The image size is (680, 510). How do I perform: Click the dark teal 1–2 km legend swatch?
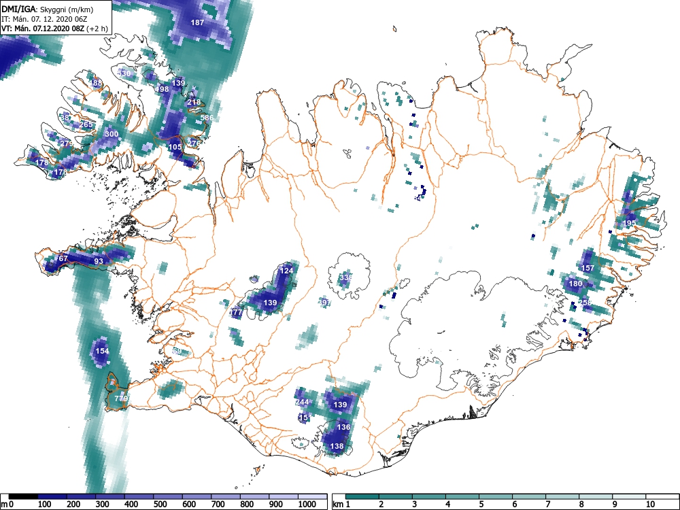click(x=362, y=496)
